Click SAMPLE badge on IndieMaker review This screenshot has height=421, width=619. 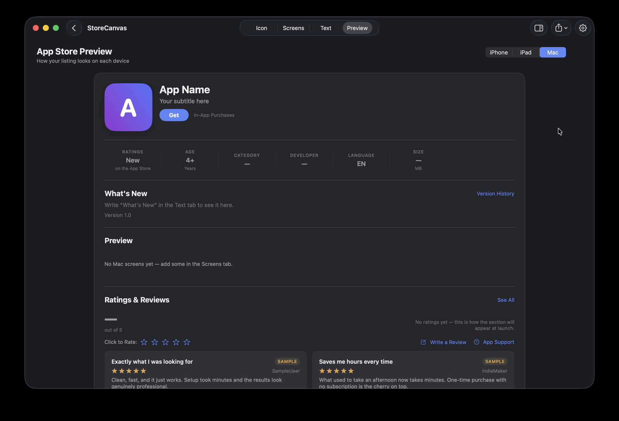pyautogui.click(x=495, y=361)
